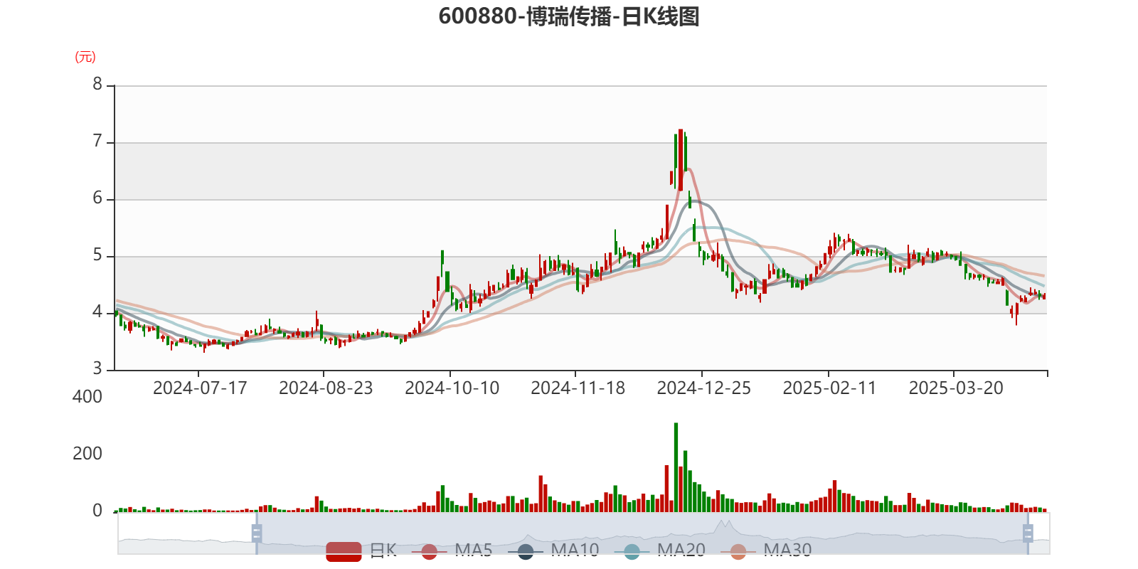The height and width of the screenshot is (569, 1138).
Task: Click the 2024-07-17 date axis label
Action: pos(200,388)
